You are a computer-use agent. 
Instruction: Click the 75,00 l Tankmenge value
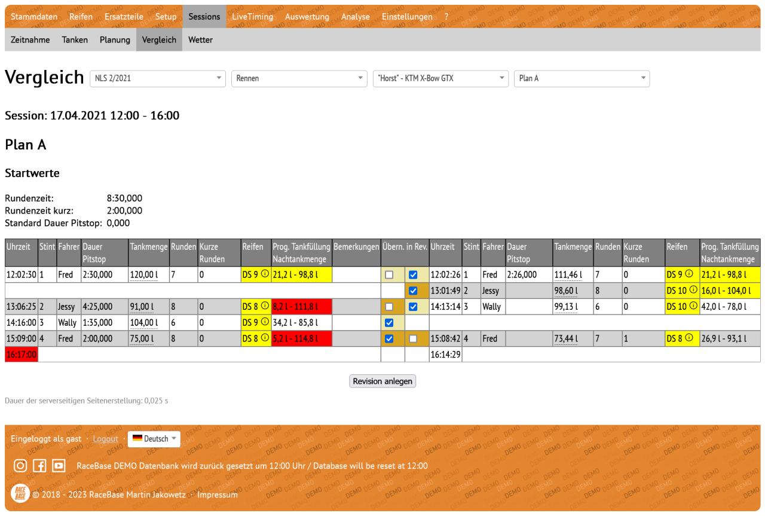tap(142, 338)
